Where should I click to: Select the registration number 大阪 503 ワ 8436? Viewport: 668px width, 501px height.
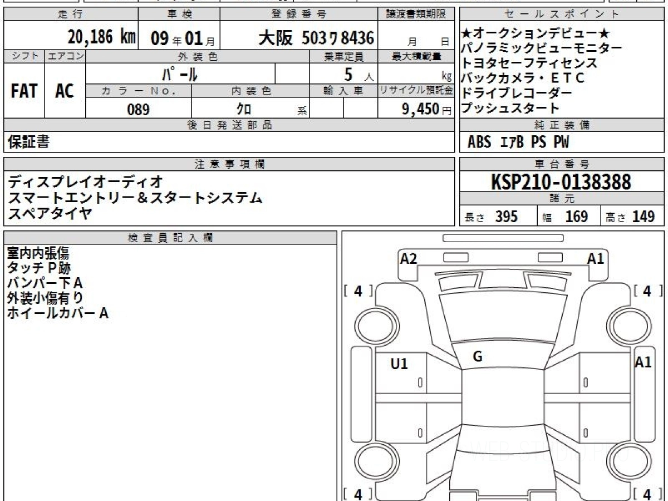click(x=316, y=38)
